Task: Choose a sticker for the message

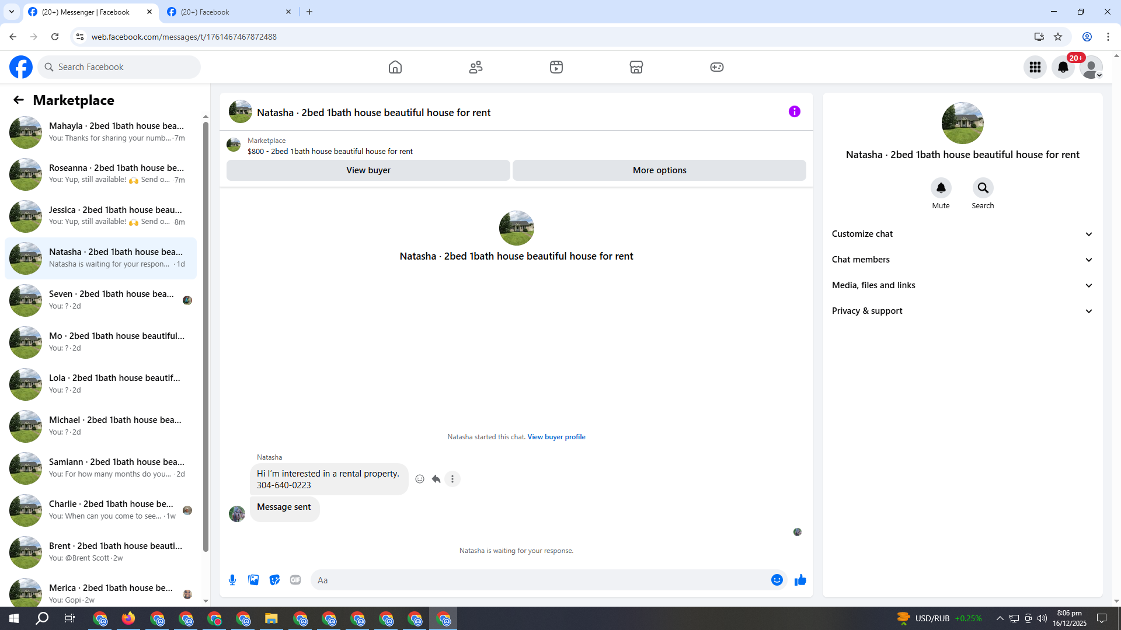Action: pos(274,580)
